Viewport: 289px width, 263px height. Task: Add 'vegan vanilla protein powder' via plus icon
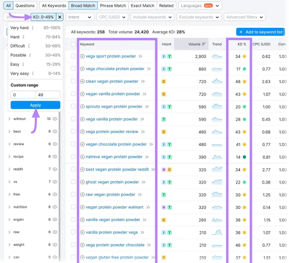[x=82, y=94]
